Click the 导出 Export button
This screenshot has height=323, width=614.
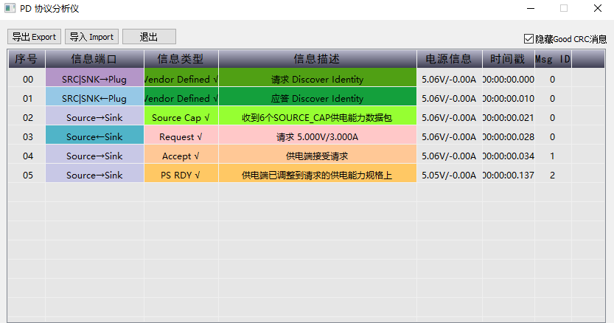(x=34, y=37)
